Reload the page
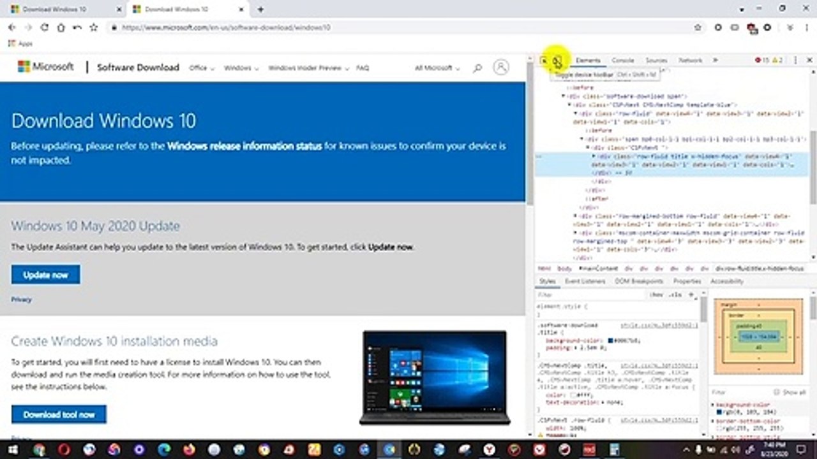 [x=45, y=27]
